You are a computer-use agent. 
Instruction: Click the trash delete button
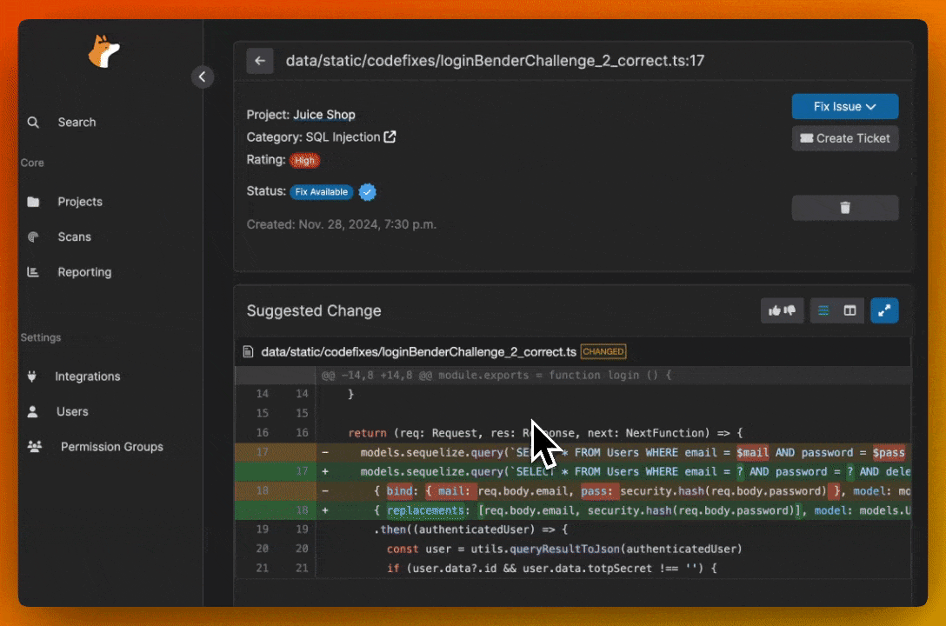(x=844, y=208)
